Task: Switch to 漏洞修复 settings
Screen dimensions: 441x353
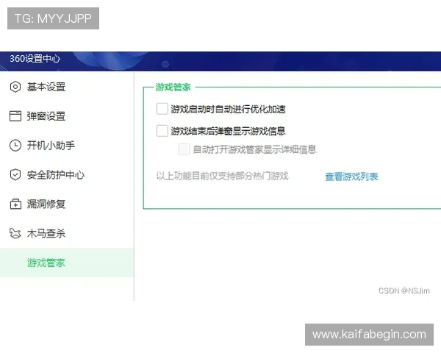Action: tap(67, 204)
